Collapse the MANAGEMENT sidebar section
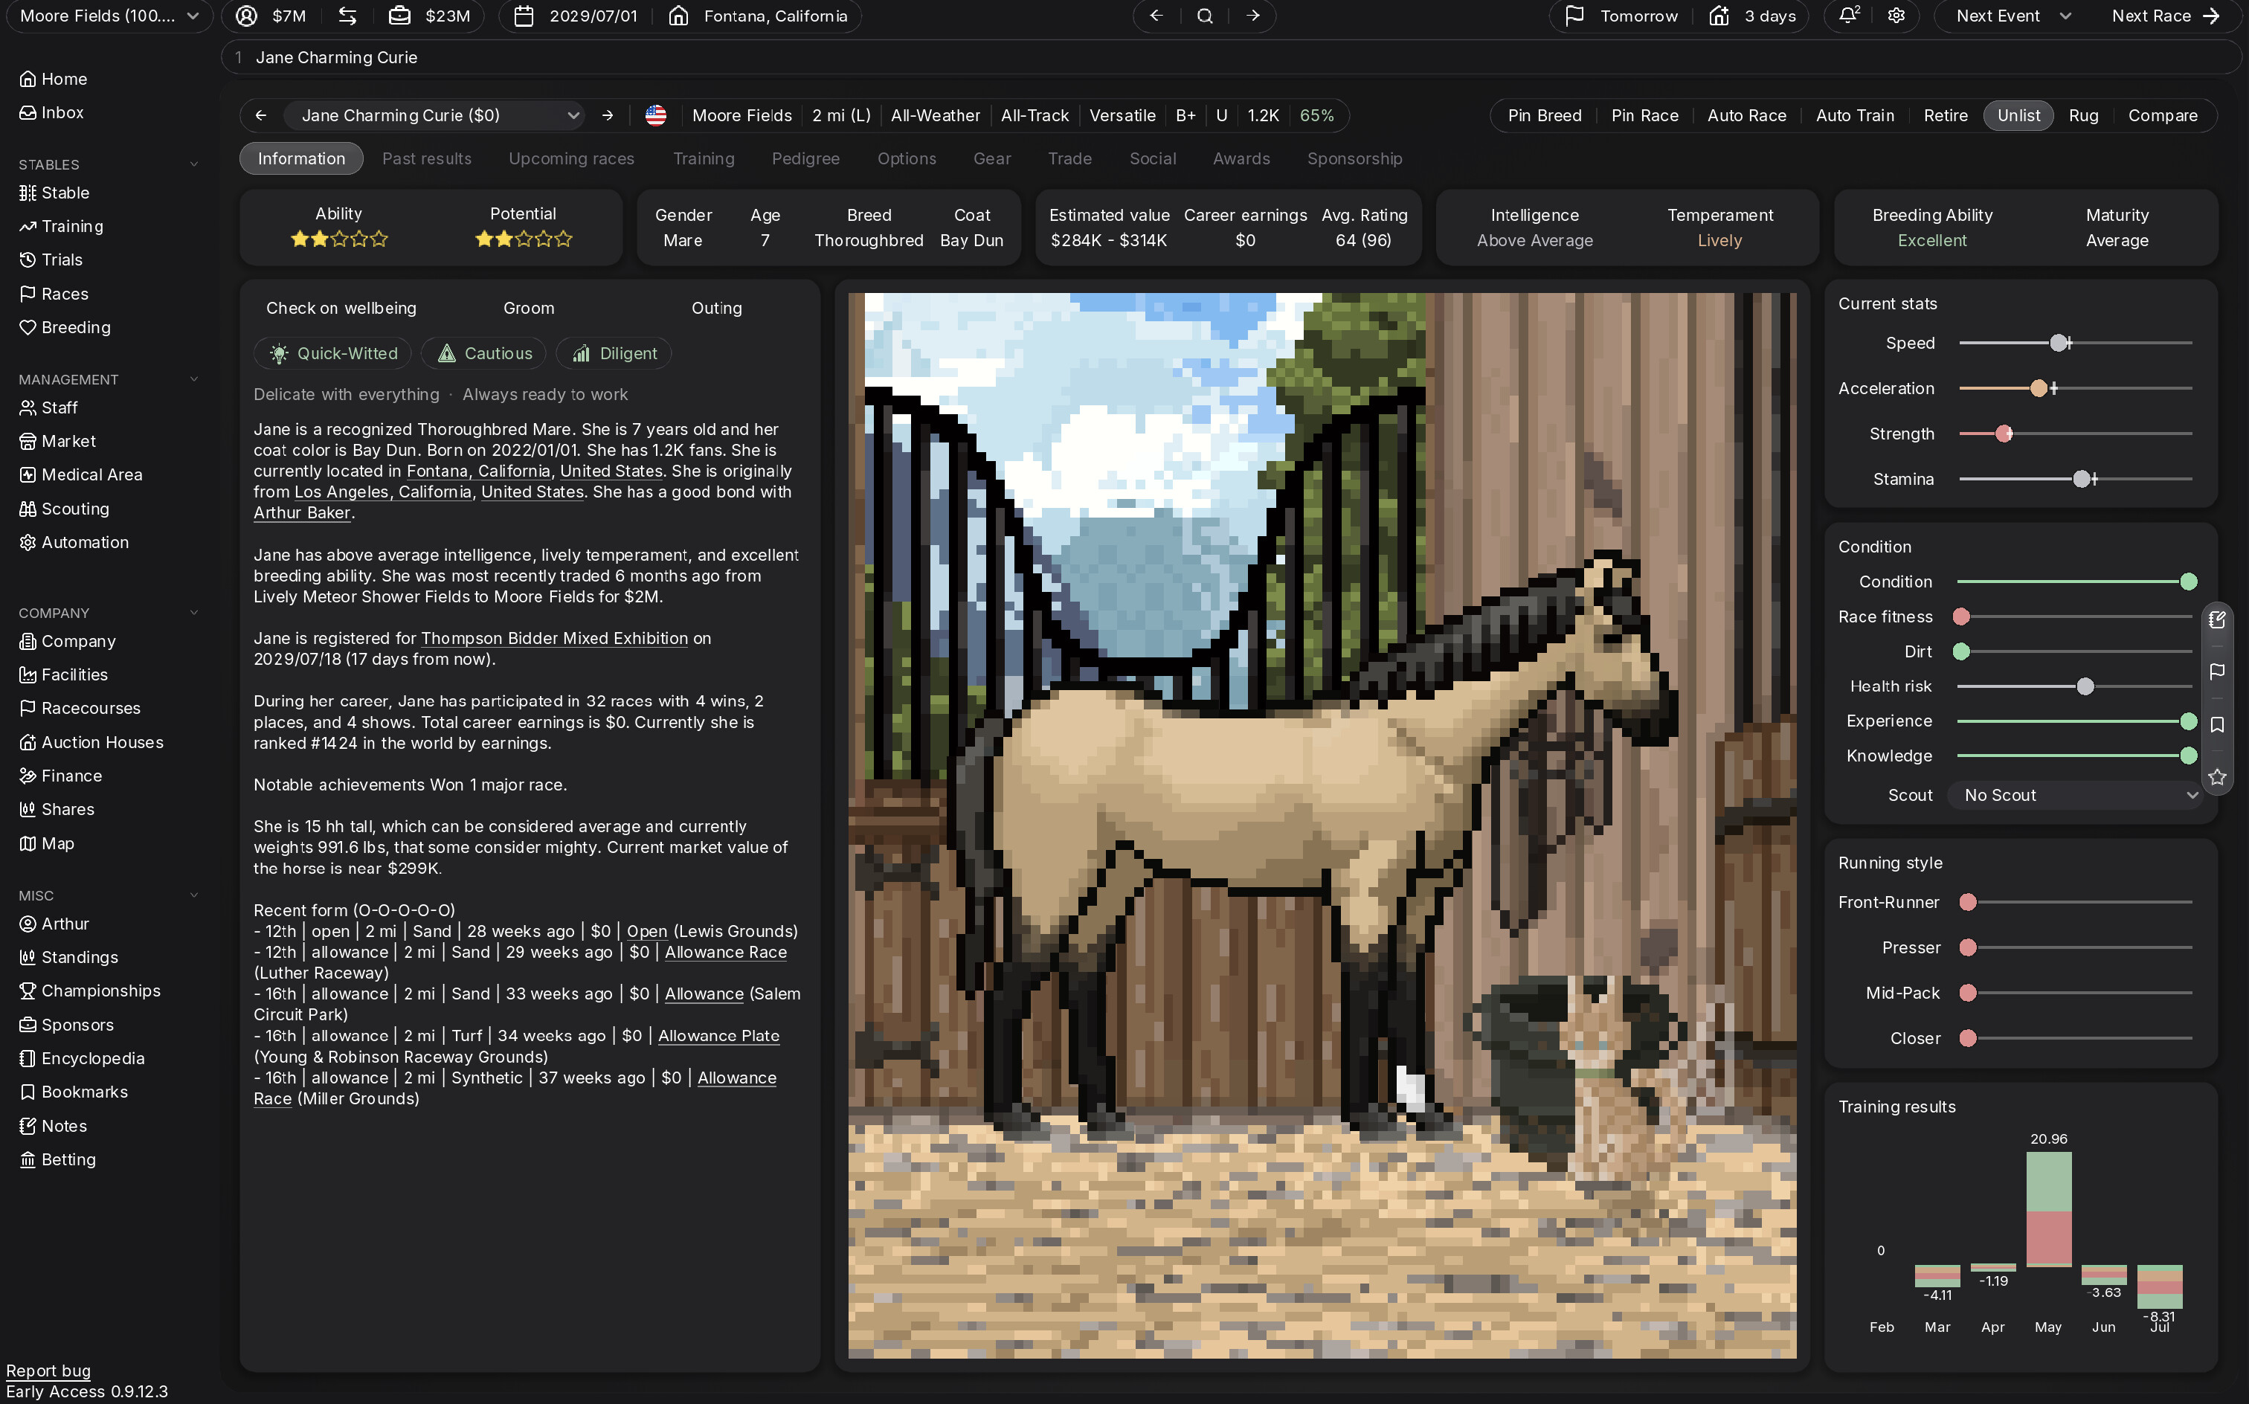 [194, 379]
